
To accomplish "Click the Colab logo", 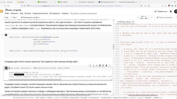I will [1, 11].
